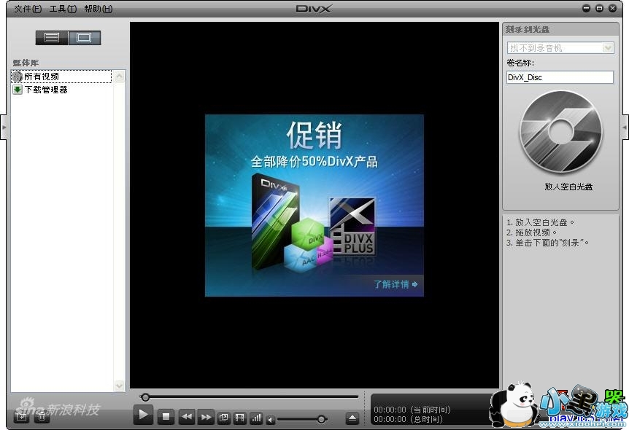
Task: Mute audio with the speaker icon
Action: 271,419
